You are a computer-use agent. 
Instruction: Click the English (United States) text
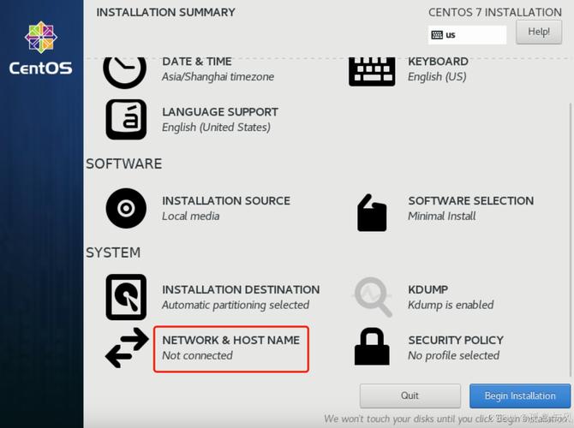[x=217, y=128]
